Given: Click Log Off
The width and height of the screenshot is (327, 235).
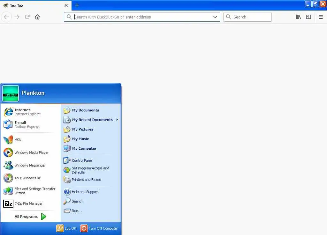Looking at the screenshot, I should tap(67, 228).
